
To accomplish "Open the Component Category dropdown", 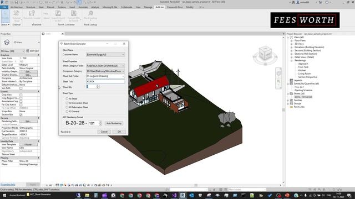I will click(105, 71).
